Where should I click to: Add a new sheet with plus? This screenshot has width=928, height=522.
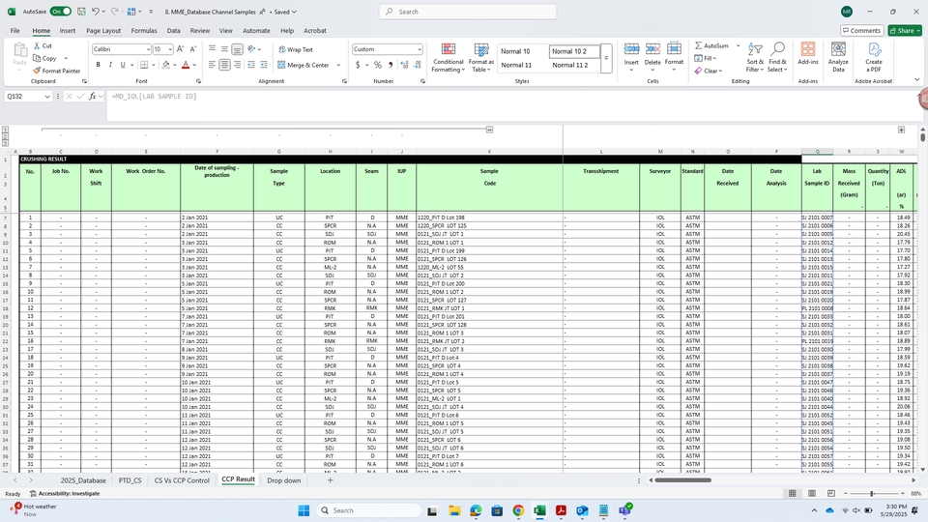coord(331,480)
